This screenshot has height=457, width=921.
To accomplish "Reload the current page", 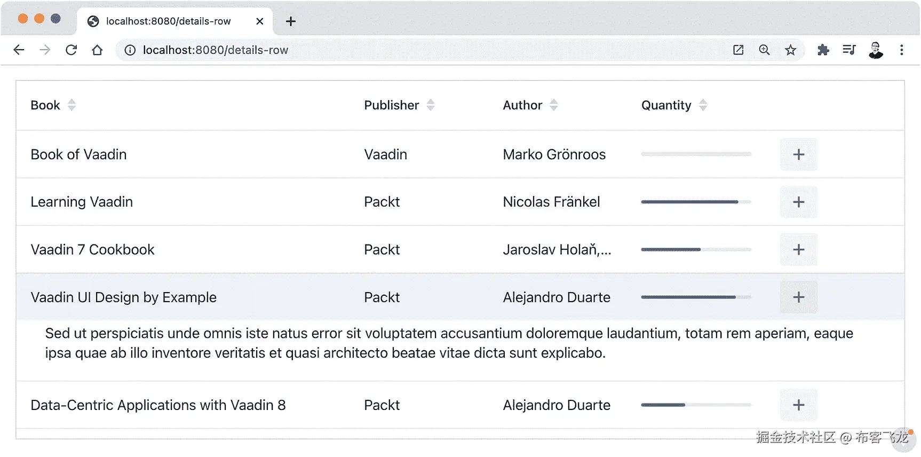I will point(71,50).
